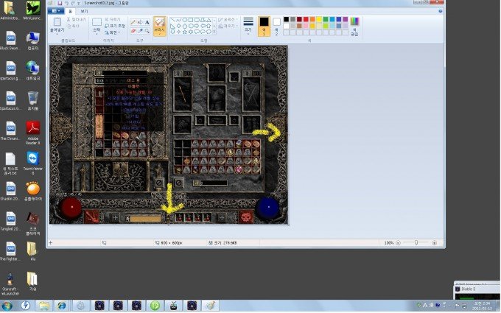The width and height of the screenshot is (501, 313).
Task: Click the Undo arrow in title bar
Action: (x=66, y=3)
